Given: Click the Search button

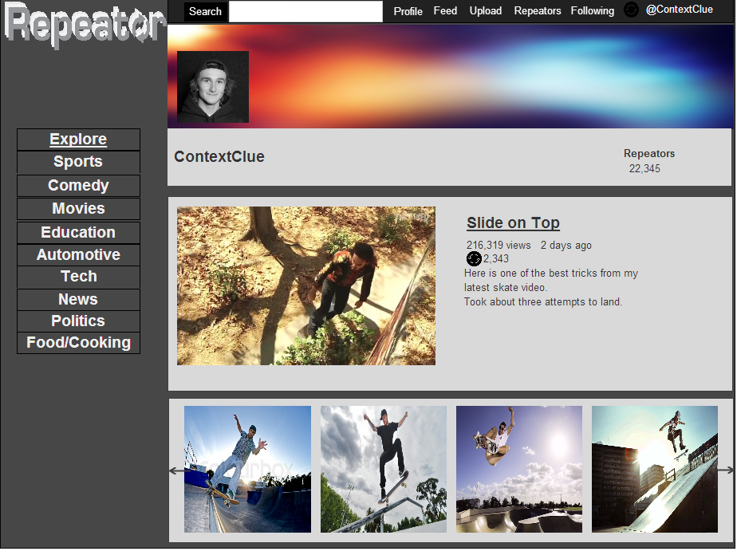Looking at the screenshot, I should tap(205, 11).
